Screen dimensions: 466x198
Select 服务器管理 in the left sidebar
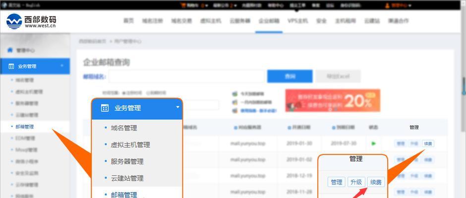pos(27,103)
